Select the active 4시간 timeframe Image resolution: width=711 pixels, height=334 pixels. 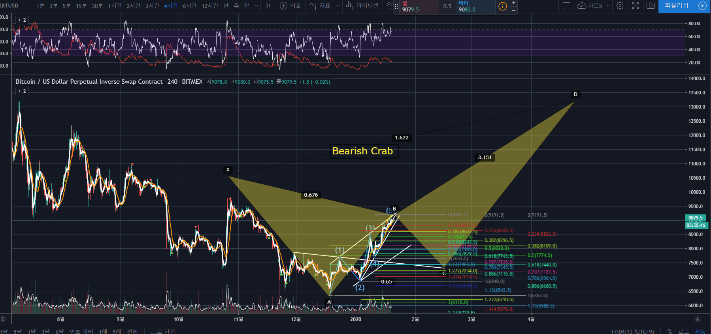coord(171,6)
